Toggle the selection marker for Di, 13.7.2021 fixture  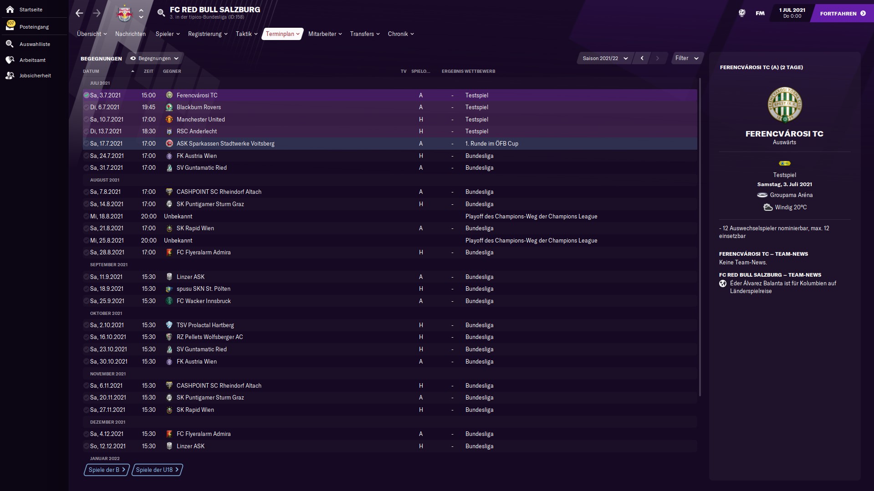coord(86,132)
